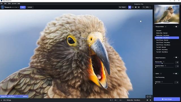181x102 pixels.
Task: Click help icon next to Remove Blur
Action: click(164, 62)
